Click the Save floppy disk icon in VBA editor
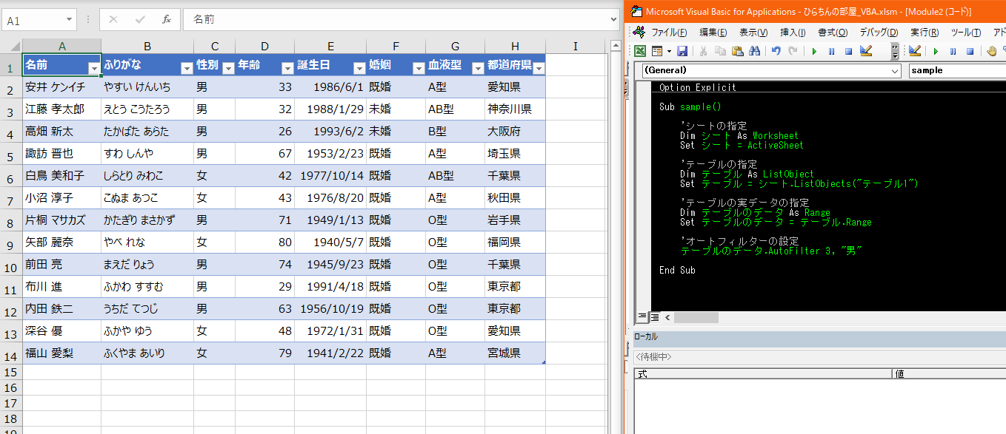Screen dimensions: 1006x434 pos(682,51)
